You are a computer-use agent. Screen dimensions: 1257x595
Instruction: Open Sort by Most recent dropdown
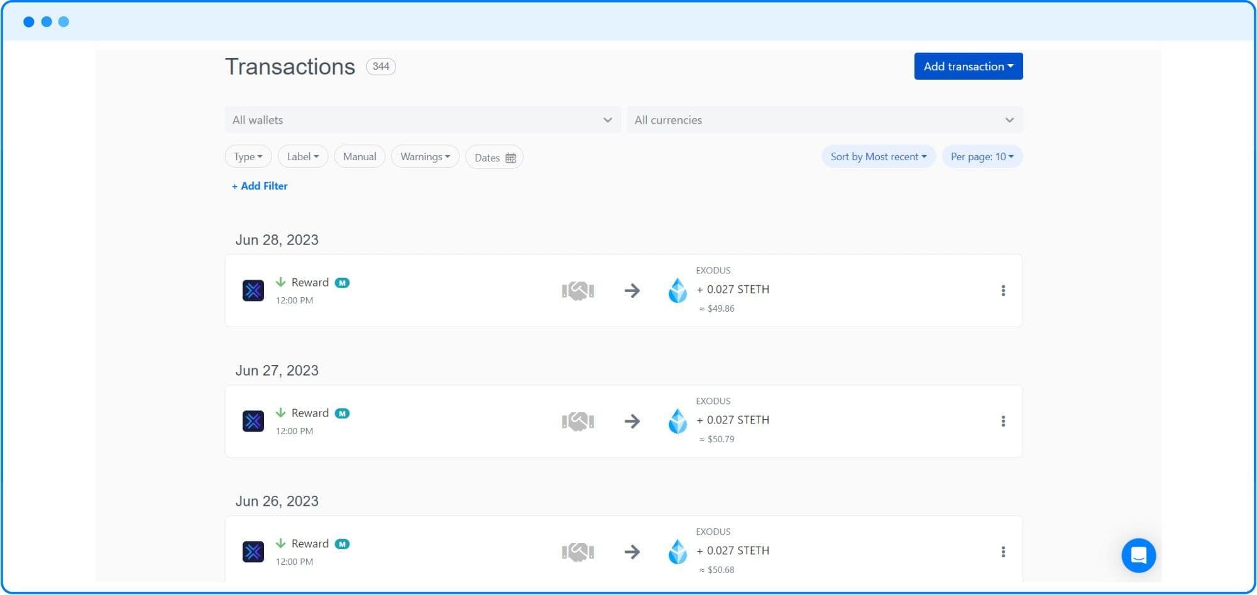coord(879,156)
